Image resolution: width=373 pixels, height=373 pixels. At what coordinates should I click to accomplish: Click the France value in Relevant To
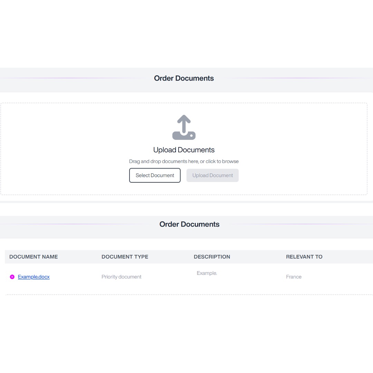tap(294, 277)
